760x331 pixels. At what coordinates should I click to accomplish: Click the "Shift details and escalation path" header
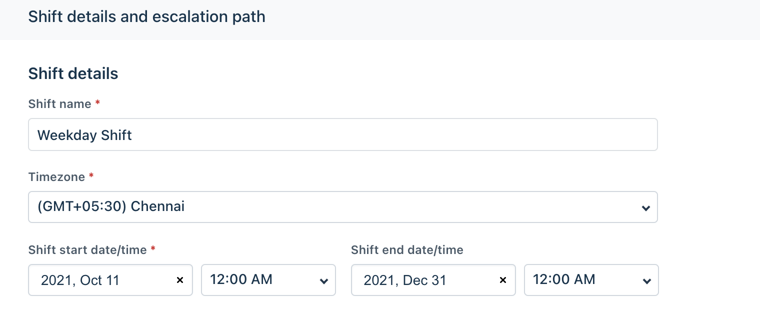click(146, 17)
